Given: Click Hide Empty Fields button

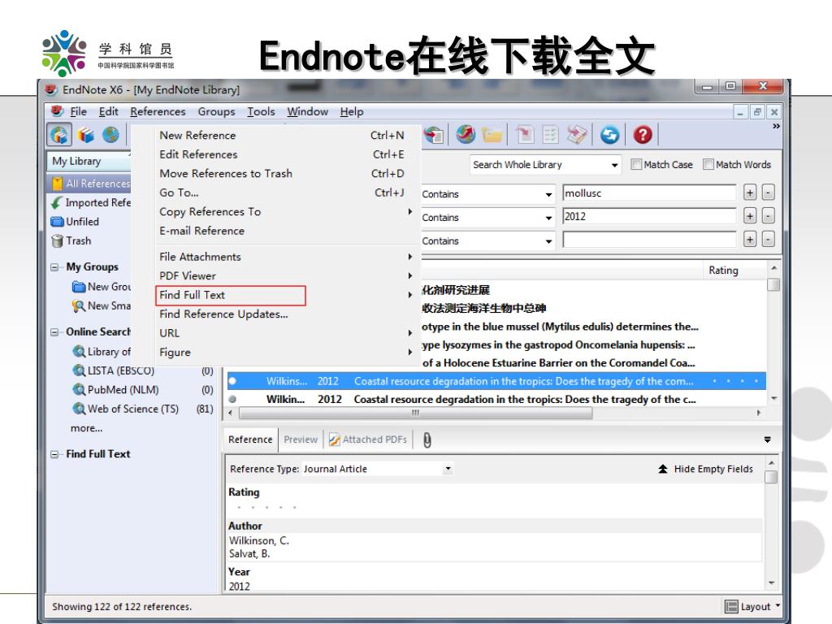Looking at the screenshot, I should tap(705, 469).
